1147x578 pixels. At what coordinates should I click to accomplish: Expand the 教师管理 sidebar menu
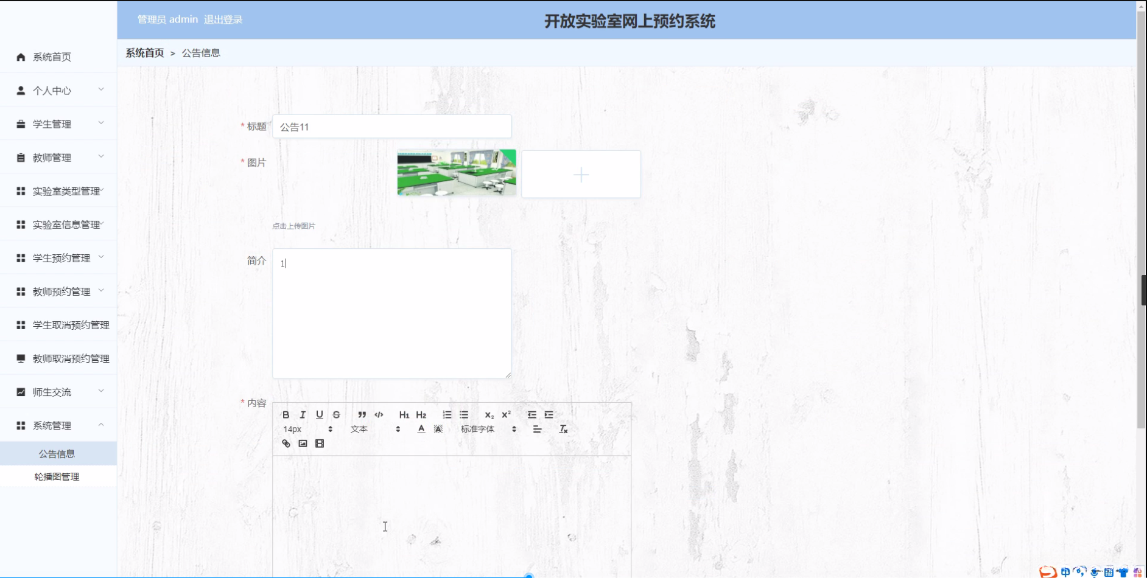[58, 158]
